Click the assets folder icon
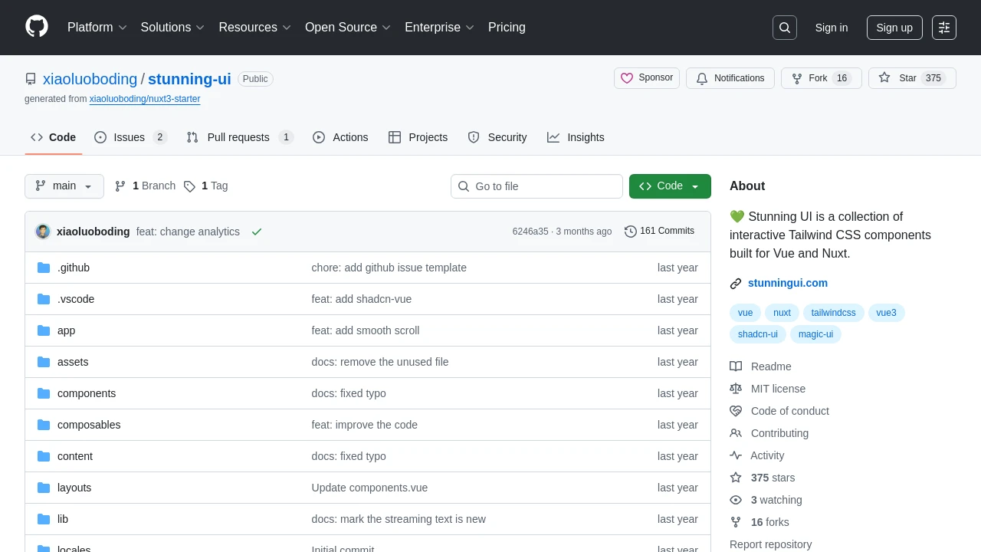The width and height of the screenshot is (981, 552). click(x=44, y=362)
